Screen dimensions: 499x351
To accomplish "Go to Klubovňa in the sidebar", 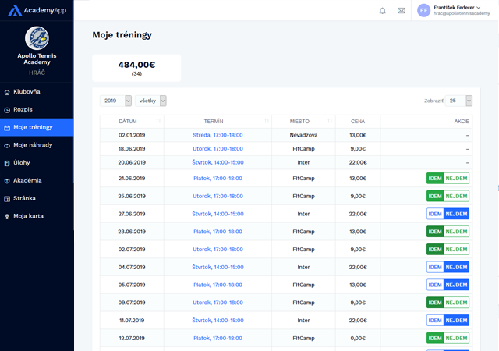I will click(x=27, y=92).
